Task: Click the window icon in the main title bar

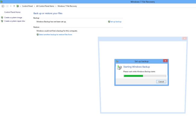Action: (x=2, y=2)
